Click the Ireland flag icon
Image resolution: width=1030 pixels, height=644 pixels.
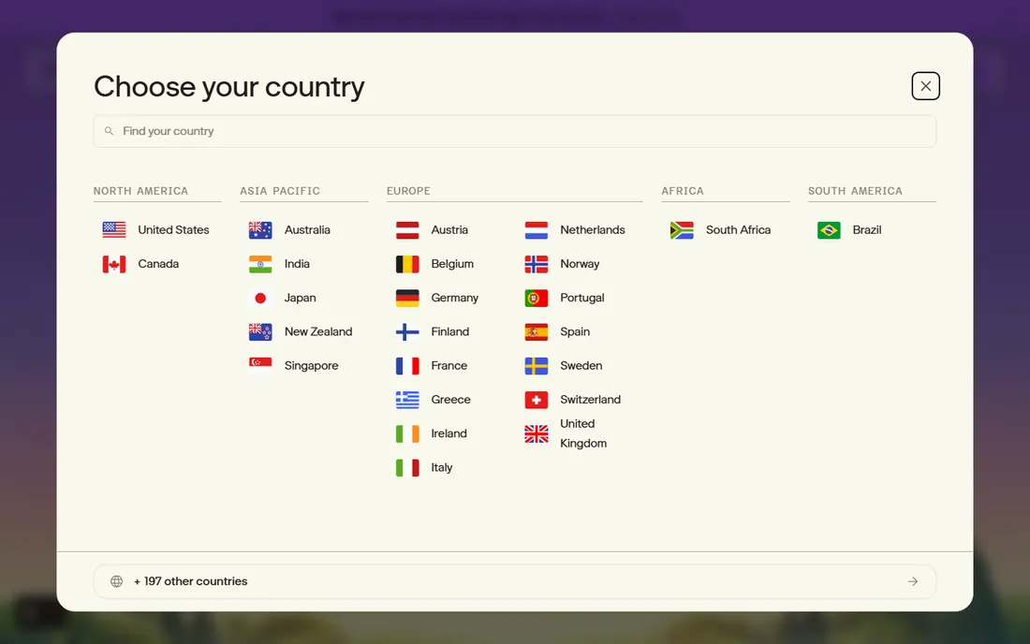click(x=407, y=434)
